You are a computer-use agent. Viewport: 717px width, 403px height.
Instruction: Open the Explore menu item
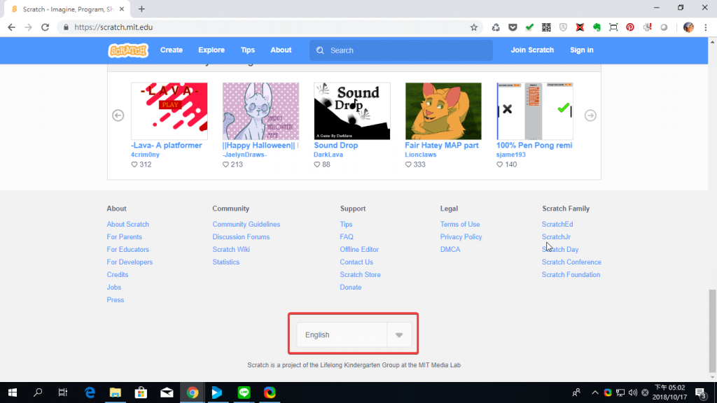click(211, 50)
